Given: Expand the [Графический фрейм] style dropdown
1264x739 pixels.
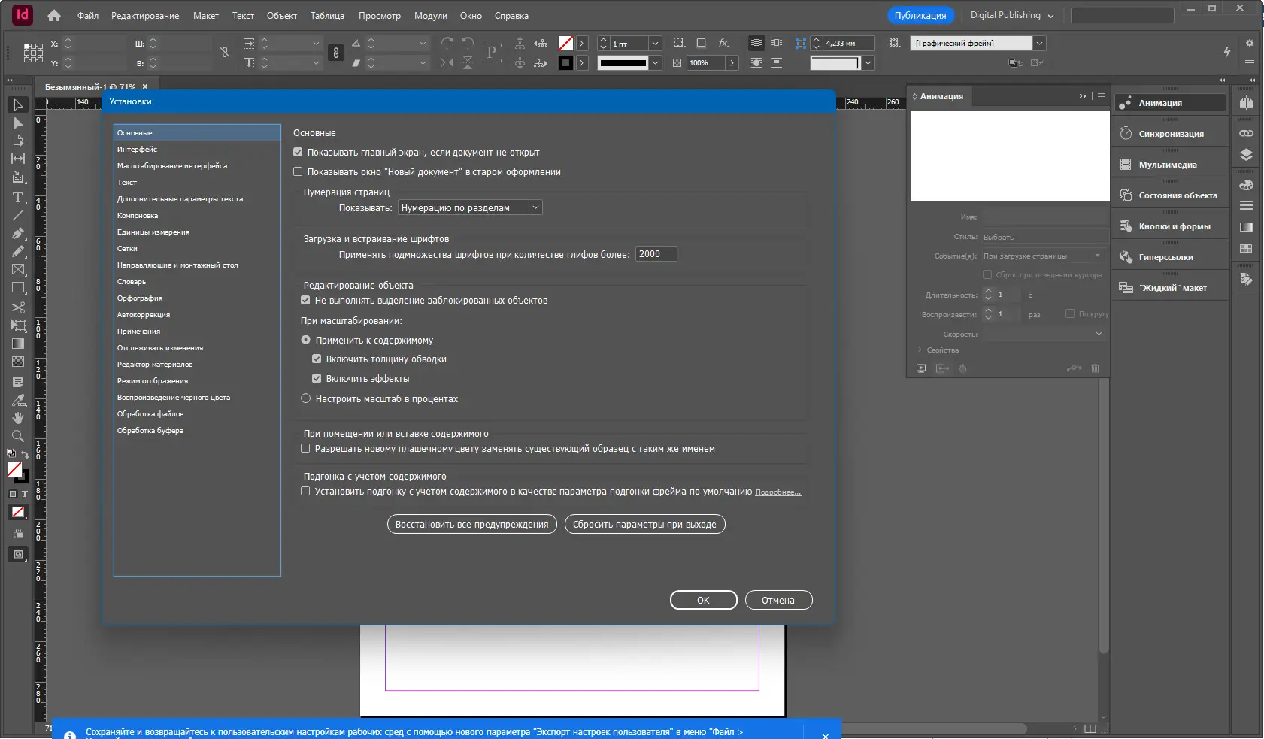Looking at the screenshot, I should [x=1039, y=43].
